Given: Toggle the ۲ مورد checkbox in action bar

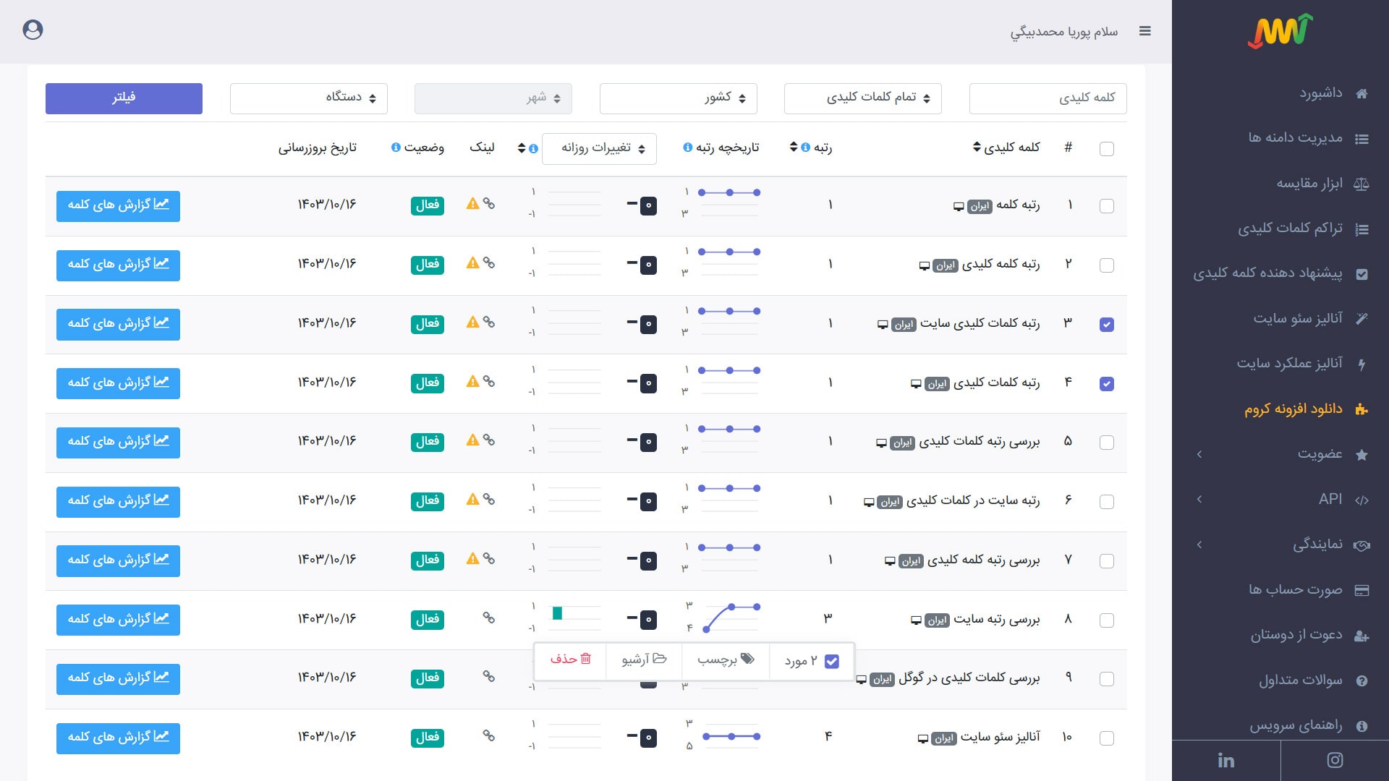Looking at the screenshot, I should coord(832,661).
